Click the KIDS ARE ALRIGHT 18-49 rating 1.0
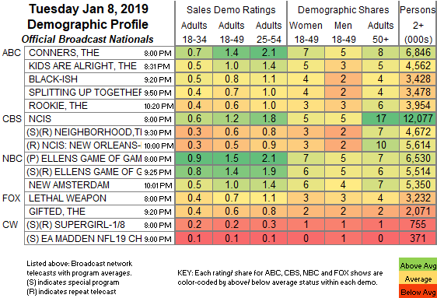This screenshot has height=298, width=437. 232,66
